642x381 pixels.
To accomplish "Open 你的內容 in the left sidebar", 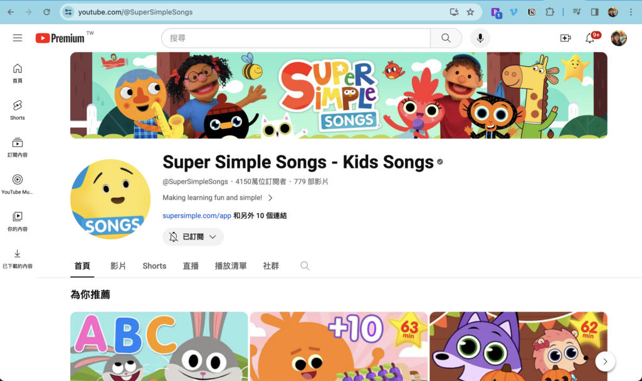I will point(17,221).
